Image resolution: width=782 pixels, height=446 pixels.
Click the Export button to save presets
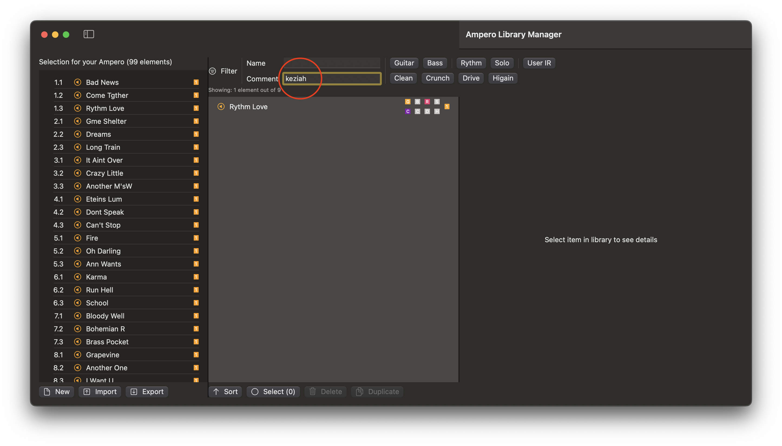pyautogui.click(x=148, y=391)
